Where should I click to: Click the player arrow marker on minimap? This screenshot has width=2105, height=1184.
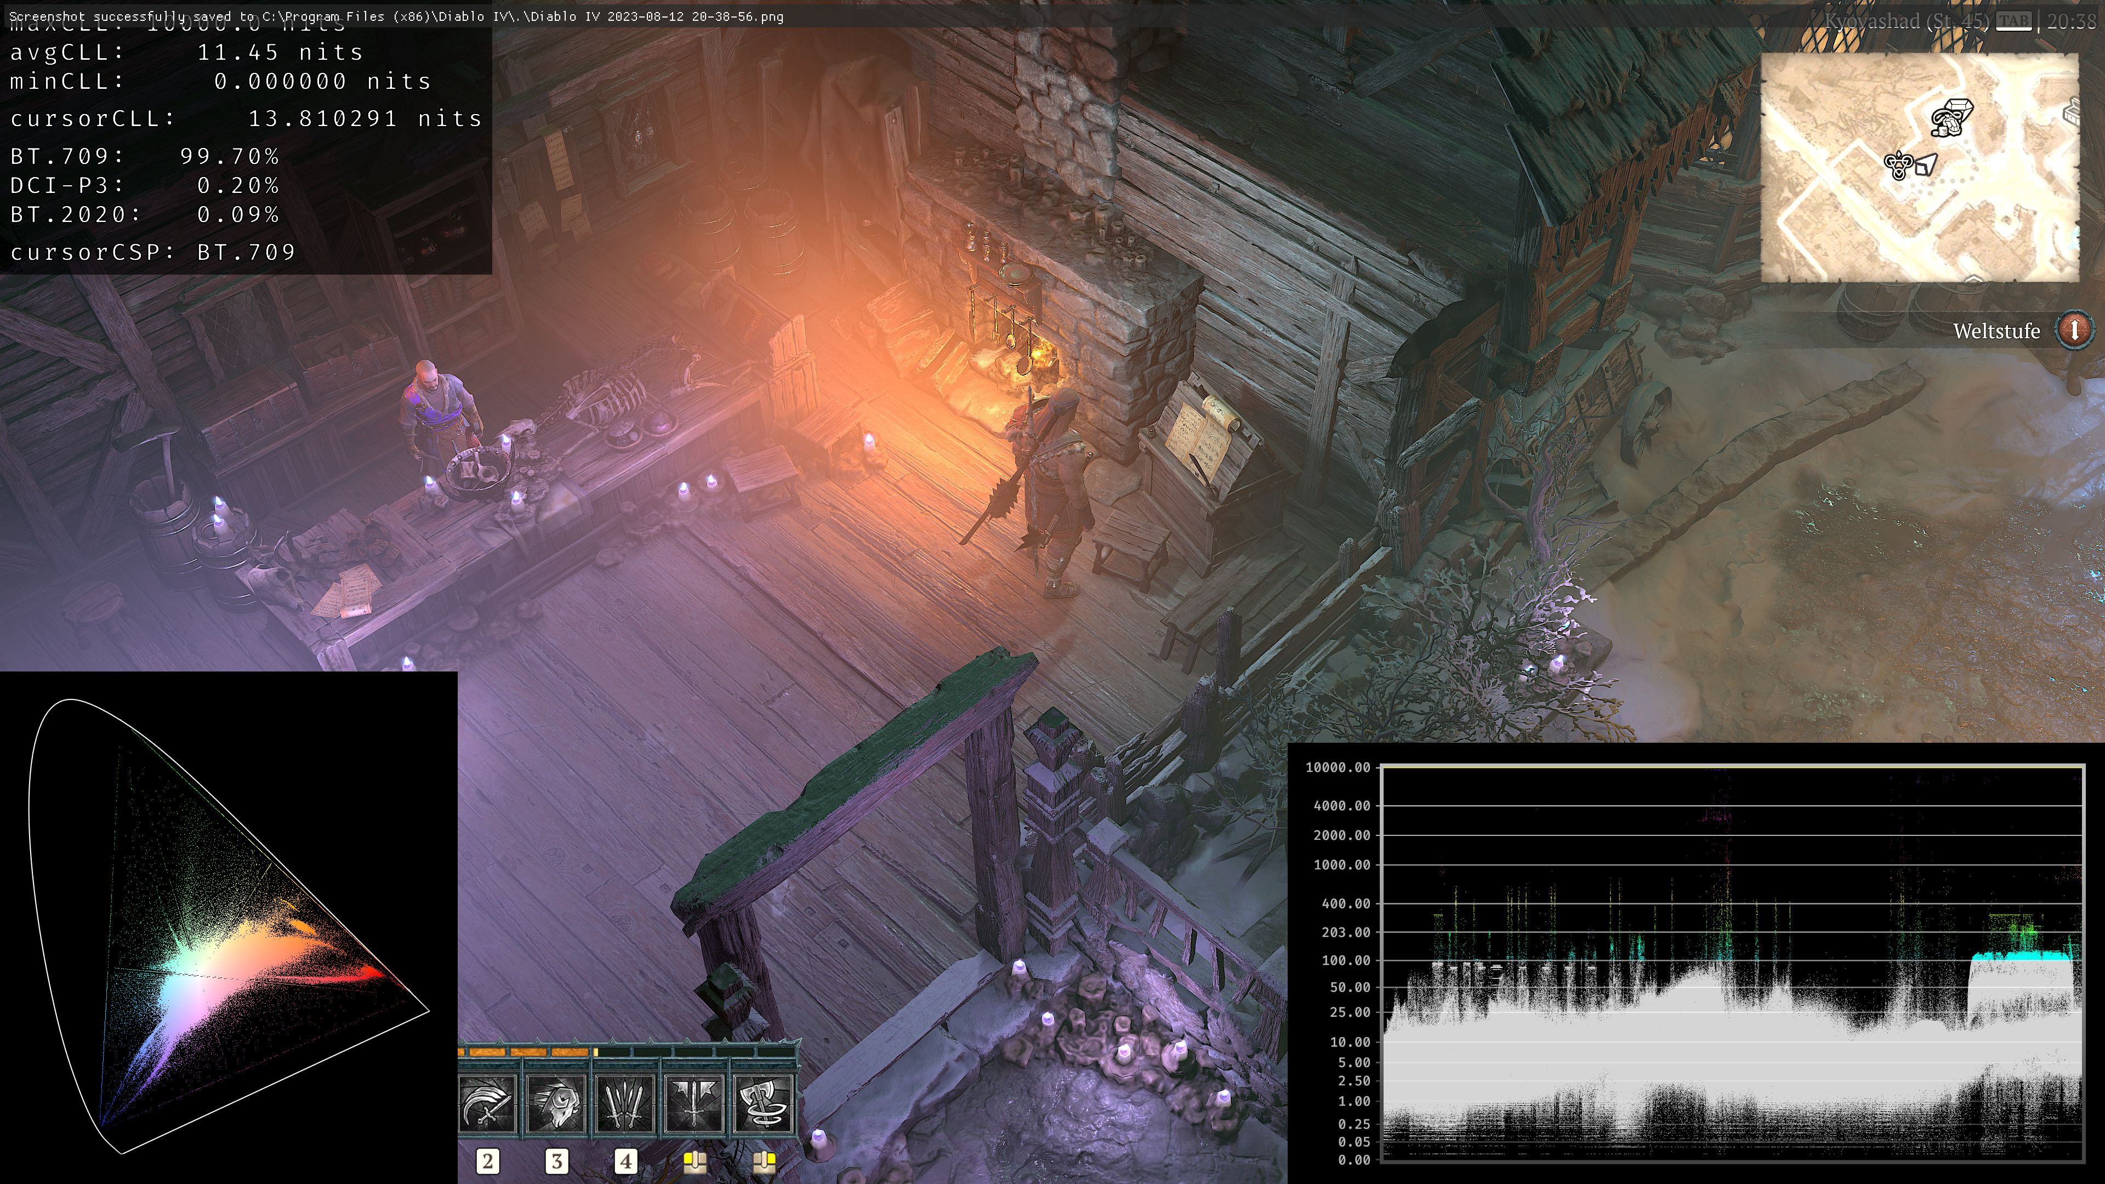point(1926,166)
